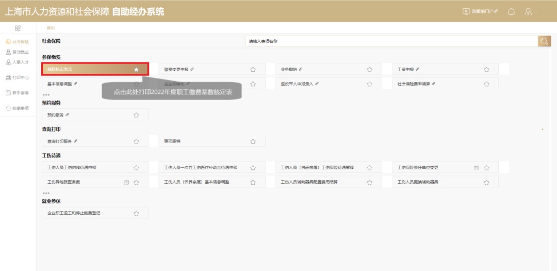
Task: Unfavorite the highlighted 基数核定表式 star
Action: 136,69
